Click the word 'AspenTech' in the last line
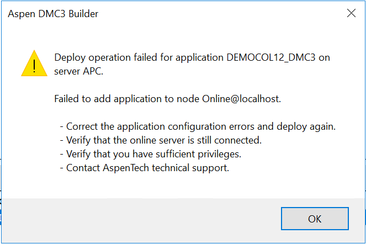The height and width of the screenshot is (244, 366). (126, 168)
